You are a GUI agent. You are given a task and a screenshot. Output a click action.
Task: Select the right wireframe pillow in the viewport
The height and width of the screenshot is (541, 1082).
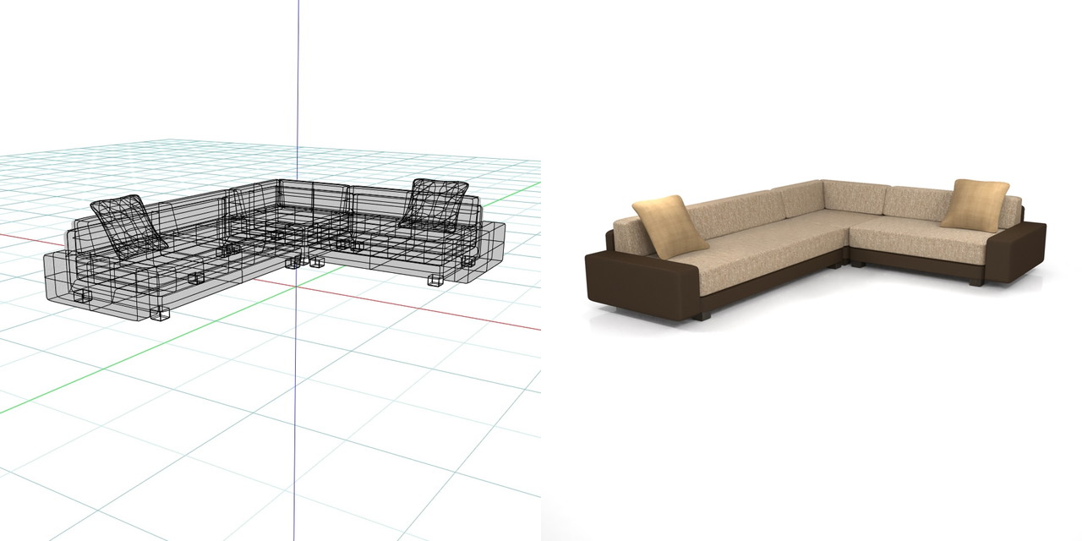(434, 204)
